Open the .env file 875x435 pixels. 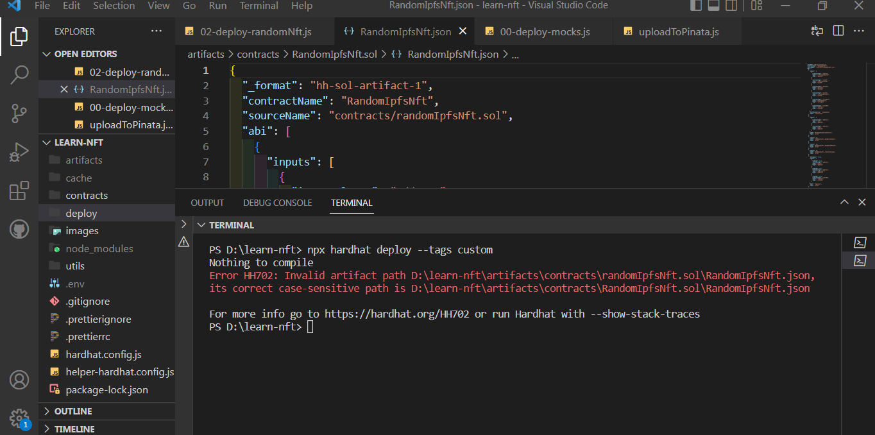tap(106, 284)
